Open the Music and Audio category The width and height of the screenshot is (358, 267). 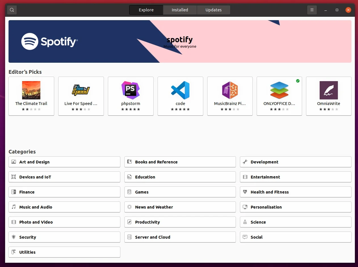tap(64, 207)
